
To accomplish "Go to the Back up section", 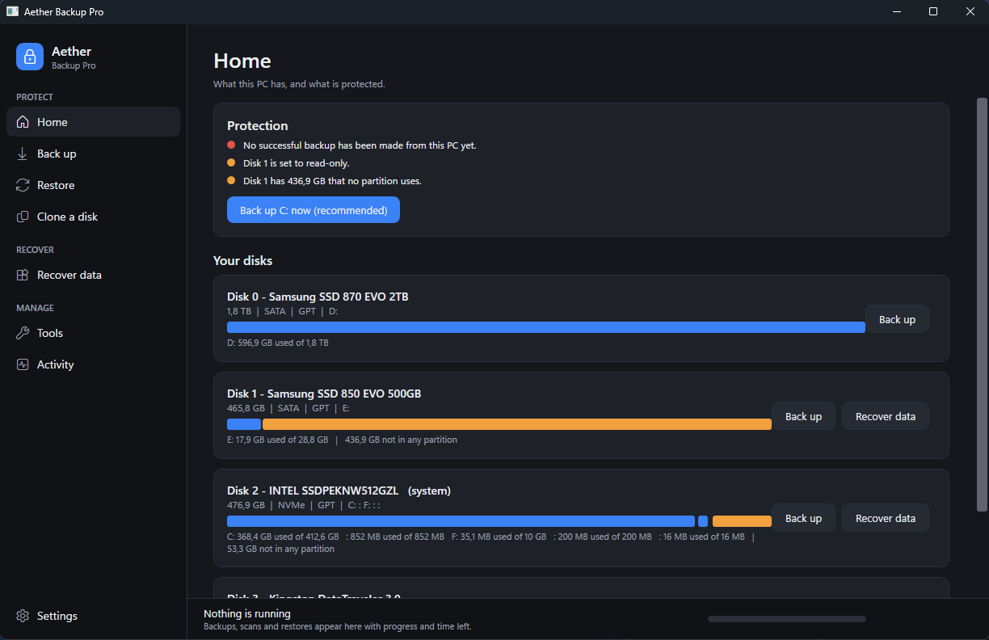I will click(x=93, y=154).
